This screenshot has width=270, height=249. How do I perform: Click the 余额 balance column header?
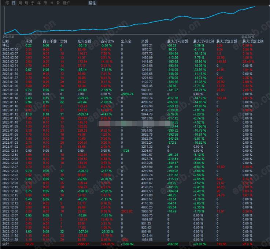click(144, 41)
